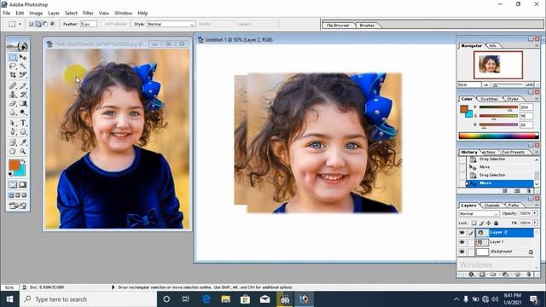
Task: Select the Move tool in the toolbox
Action: [23, 57]
